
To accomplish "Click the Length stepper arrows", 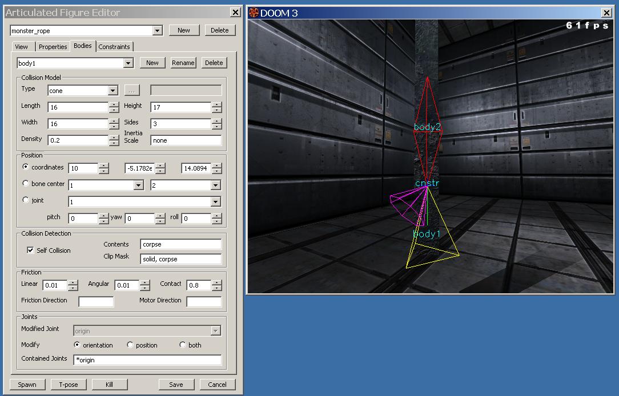I will [x=114, y=107].
